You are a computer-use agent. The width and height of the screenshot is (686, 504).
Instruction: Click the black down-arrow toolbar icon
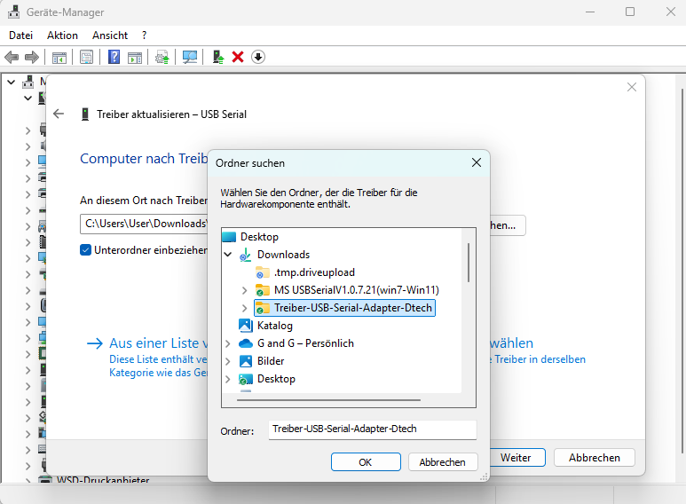pyautogui.click(x=258, y=57)
